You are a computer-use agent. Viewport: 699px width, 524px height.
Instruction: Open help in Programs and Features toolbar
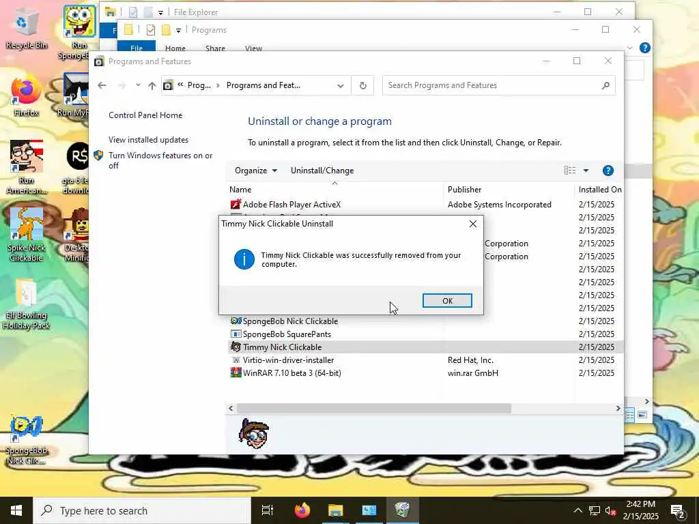tap(608, 171)
